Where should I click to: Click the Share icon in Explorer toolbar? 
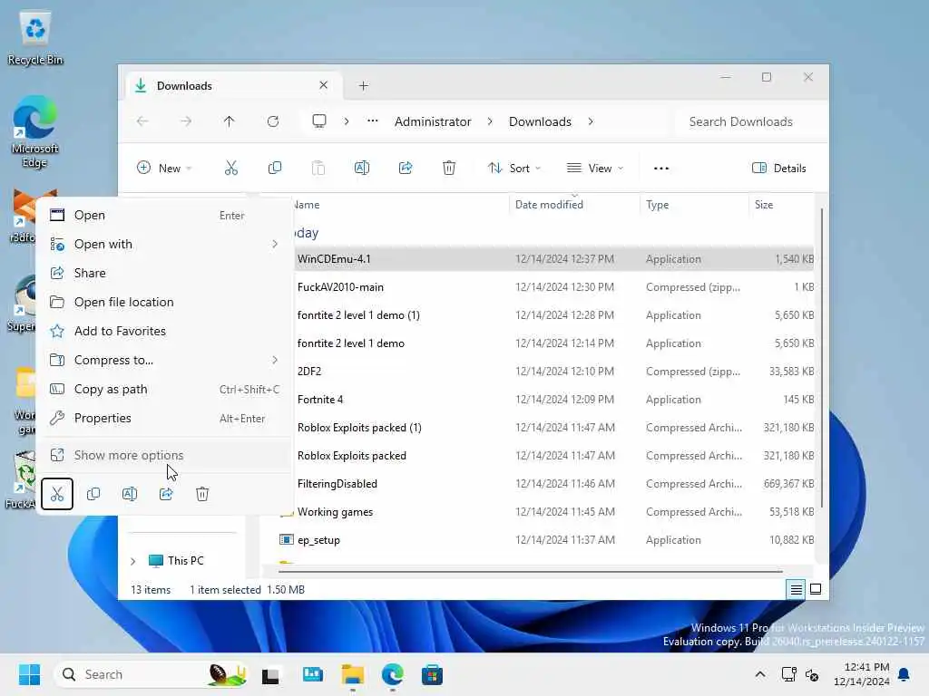(406, 168)
